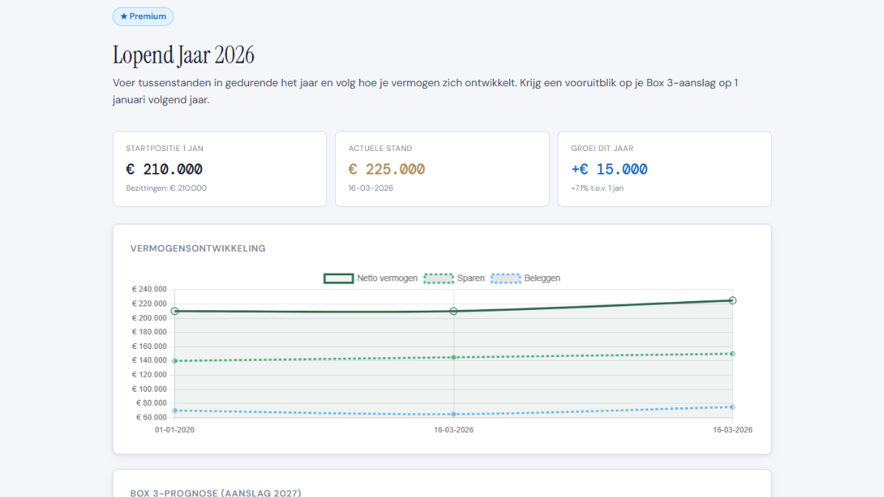Click the Sparen marker at 16-03-2026
This screenshot has width=884, height=497.
(454, 356)
